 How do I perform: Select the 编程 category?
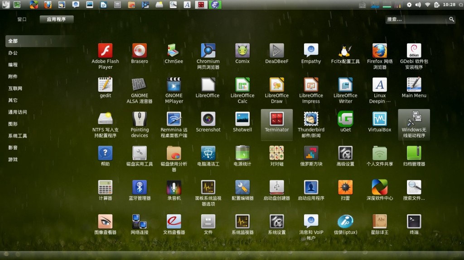[13, 64]
